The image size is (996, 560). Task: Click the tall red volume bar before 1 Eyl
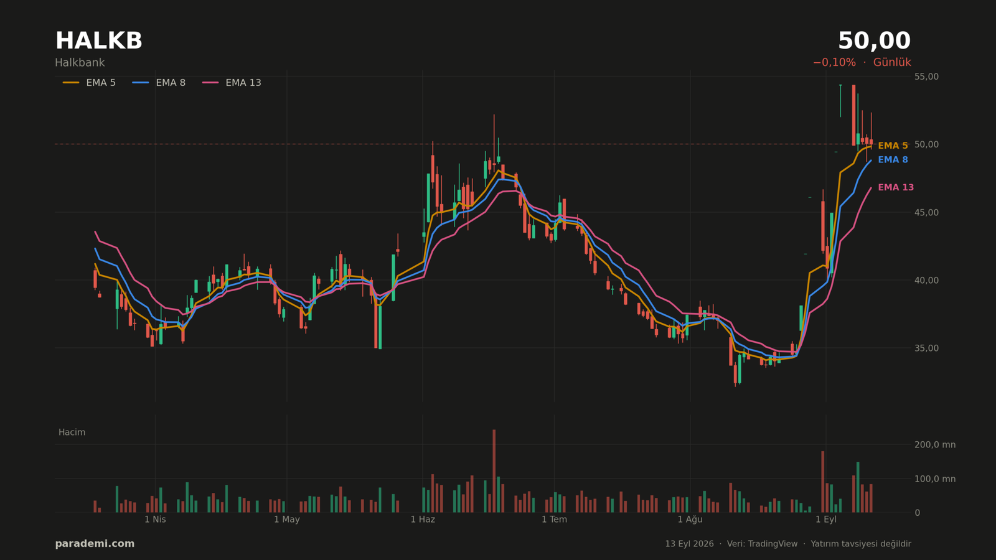[823, 482]
